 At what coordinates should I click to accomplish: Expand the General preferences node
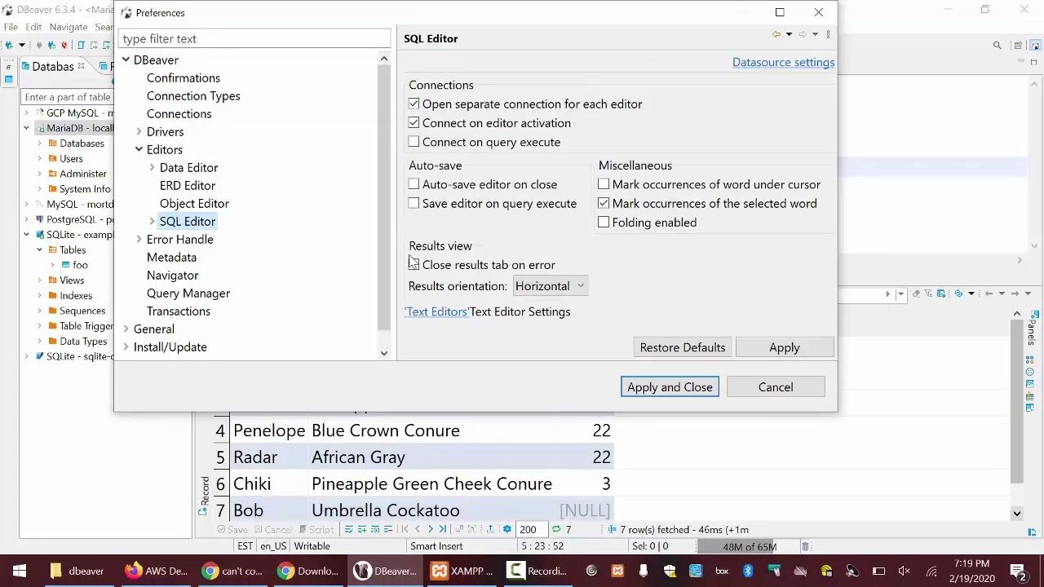[x=126, y=329]
